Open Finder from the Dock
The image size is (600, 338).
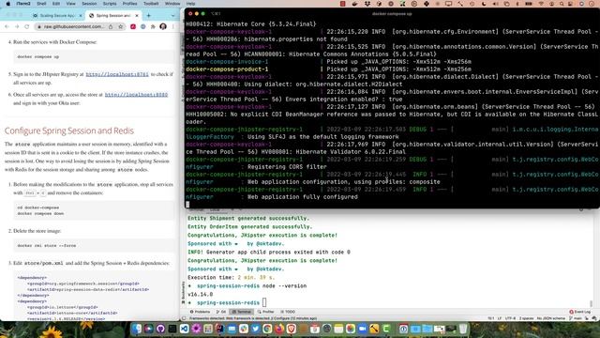137,329
